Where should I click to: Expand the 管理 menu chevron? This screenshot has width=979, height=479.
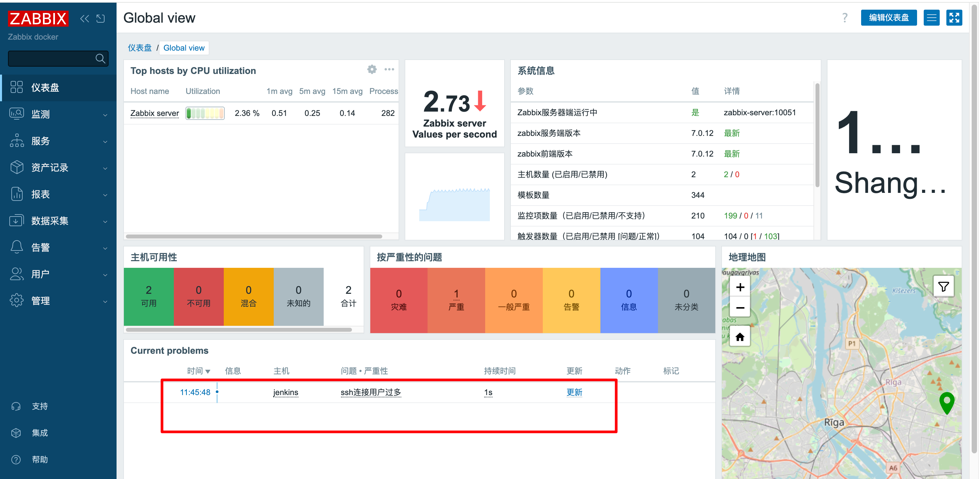pyautogui.click(x=105, y=301)
